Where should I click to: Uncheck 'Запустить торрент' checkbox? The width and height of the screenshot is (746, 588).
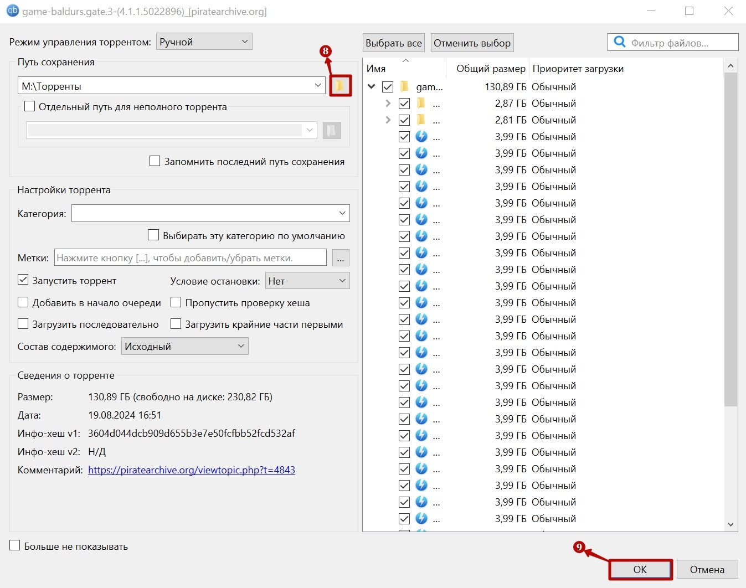[23, 280]
